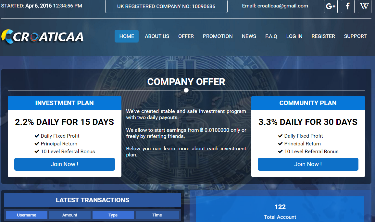Image resolution: width=375 pixels, height=222 pixels.
Task: Click the Username column header
Action: pos(27,215)
